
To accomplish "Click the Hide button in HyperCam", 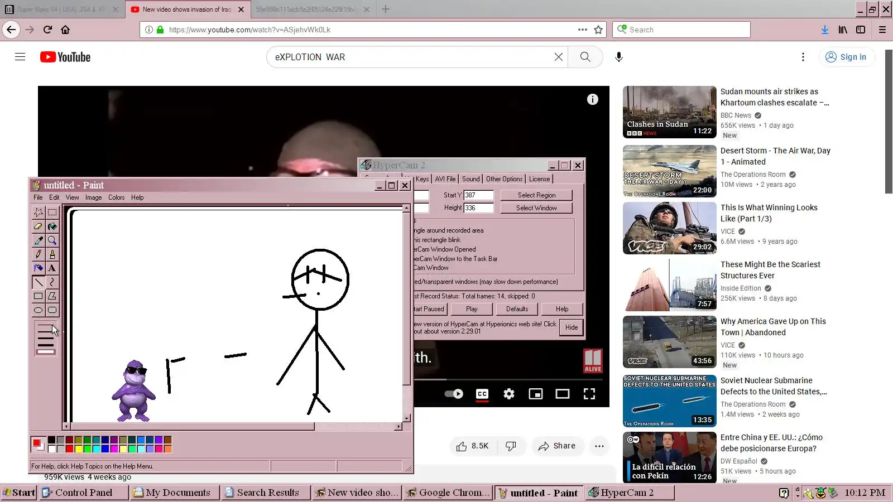I will (571, 327).
